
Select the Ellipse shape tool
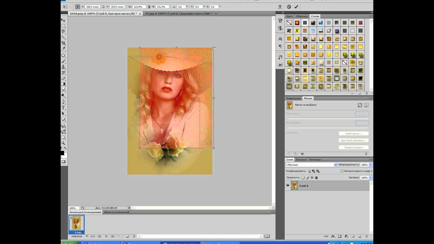point(63,119)
